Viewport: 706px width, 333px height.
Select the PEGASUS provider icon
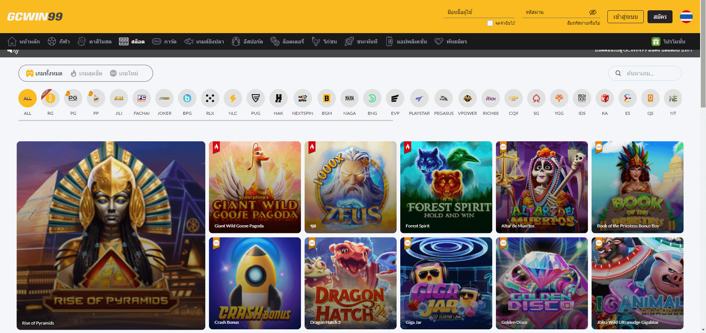(444, 98)
